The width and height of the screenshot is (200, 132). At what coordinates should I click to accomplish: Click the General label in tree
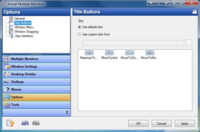pyautogui.click(x=20, y=19)
